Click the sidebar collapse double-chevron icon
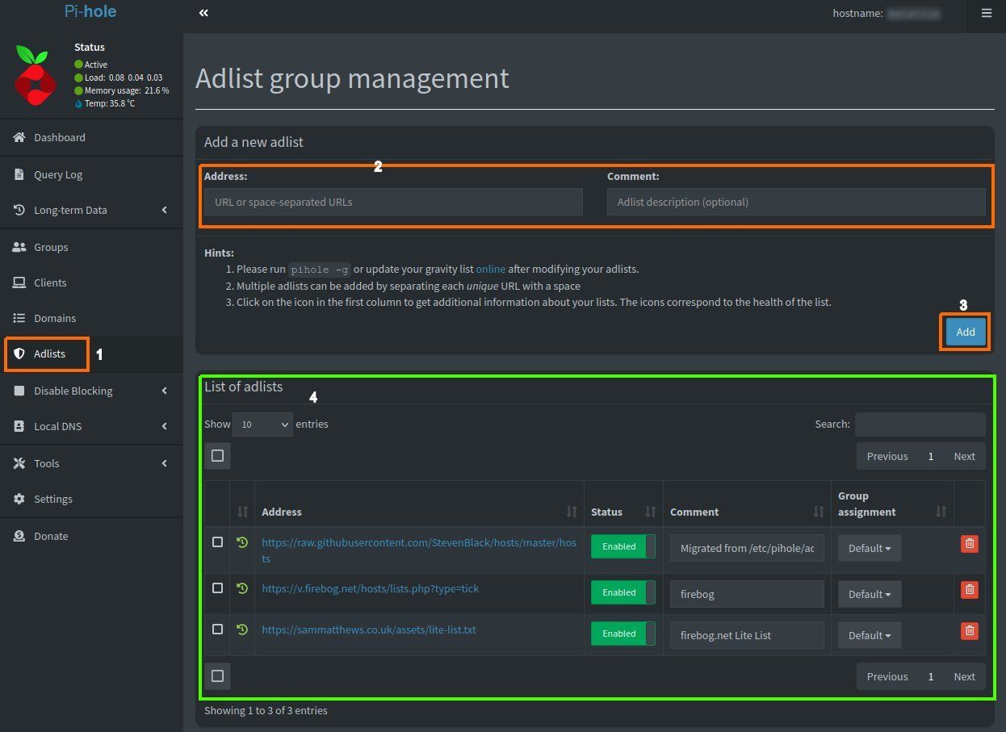This screenshot has height=732, width=1006. point(203,13)
